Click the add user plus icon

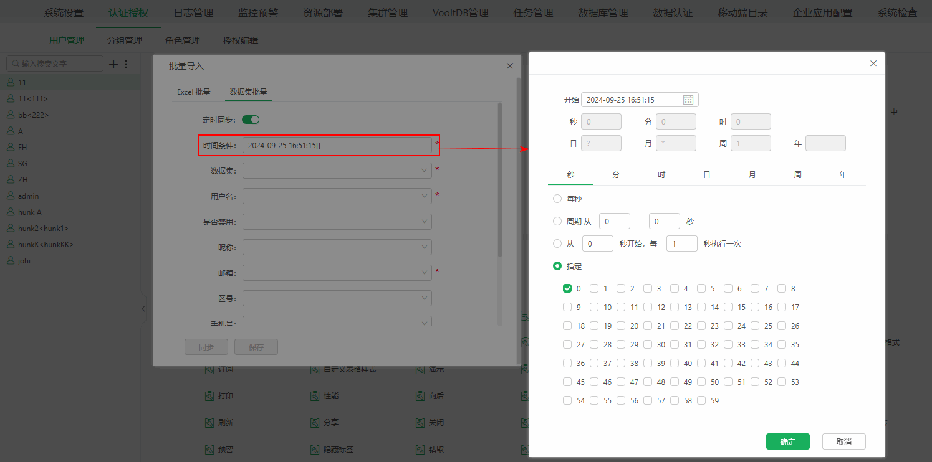click(x=113, y=64)
